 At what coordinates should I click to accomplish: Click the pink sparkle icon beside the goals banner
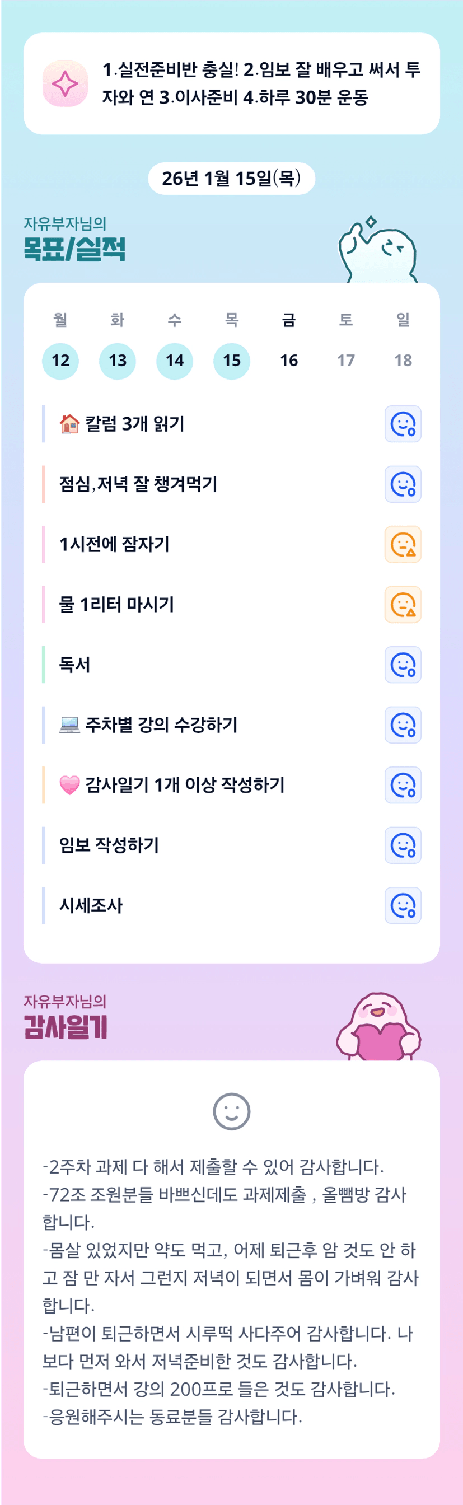point(65,83)
